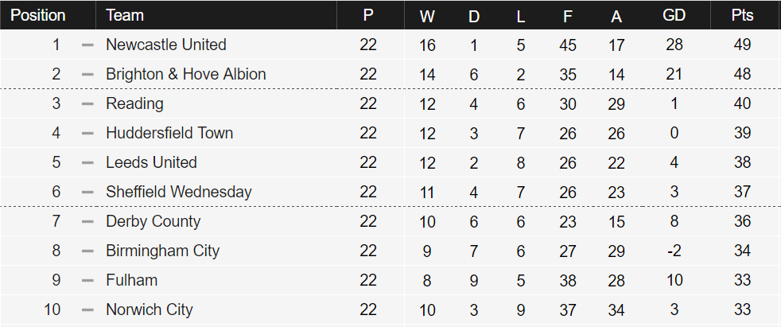Screen dimensions: 781x327
Task: Click the Position column header
Action: 38,15
